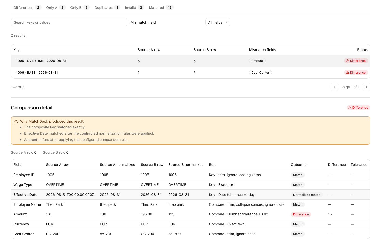
Task: Select the 1006 · BASE · 2026-08-31 row
Action: [190, 73]
